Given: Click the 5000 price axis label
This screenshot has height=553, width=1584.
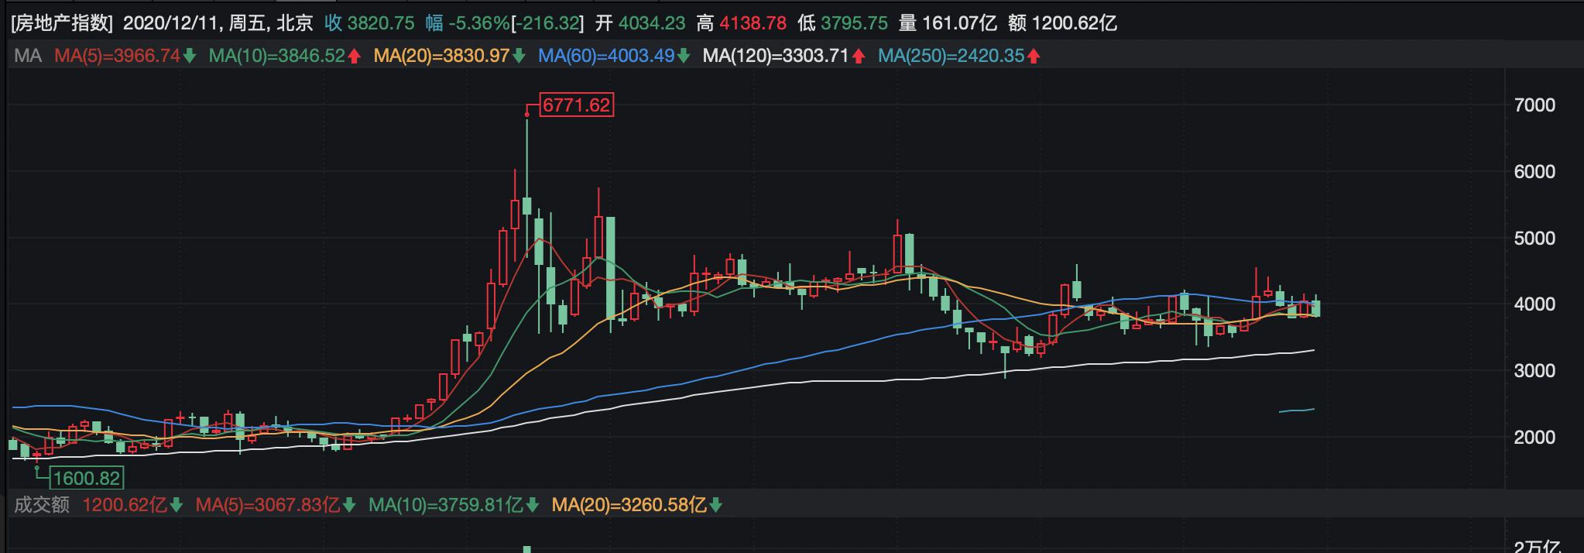Looking at the screenshot, I should click(x=1534, y=238).
